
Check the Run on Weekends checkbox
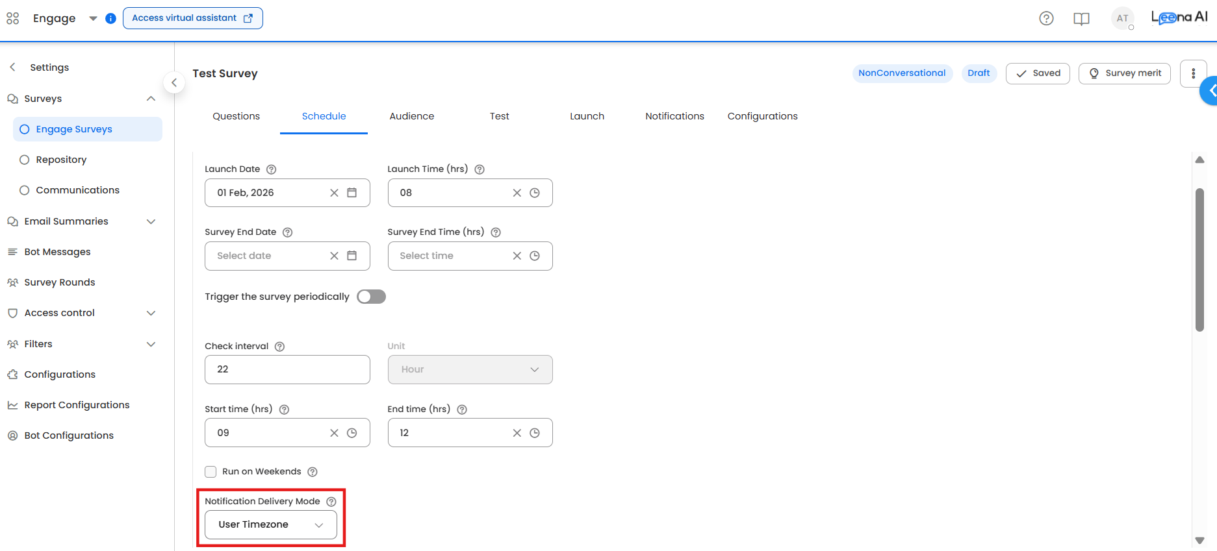(x=211, y=472)
